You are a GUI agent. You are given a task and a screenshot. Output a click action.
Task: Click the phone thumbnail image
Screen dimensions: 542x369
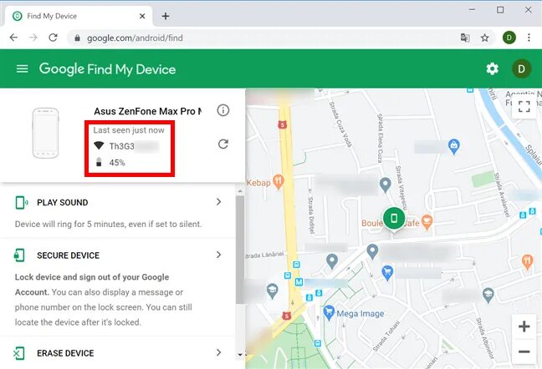point(45,133)
